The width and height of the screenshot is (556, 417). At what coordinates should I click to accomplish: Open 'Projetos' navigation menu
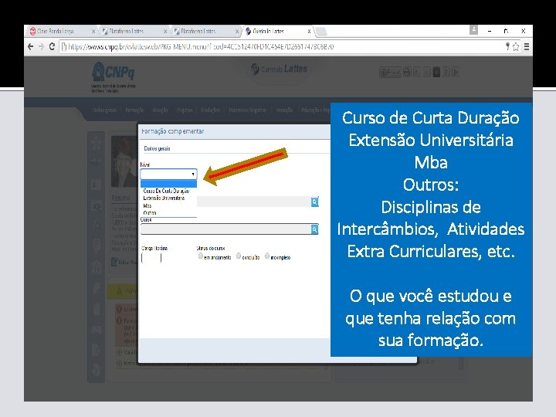pyautogui.click(x=185, y=110)
